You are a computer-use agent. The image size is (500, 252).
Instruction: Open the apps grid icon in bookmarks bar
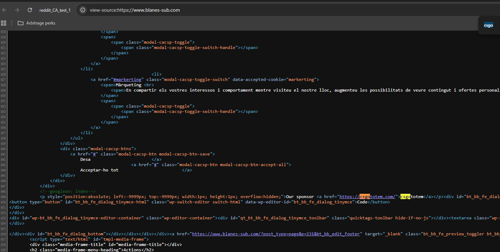[x=4, y=23]
